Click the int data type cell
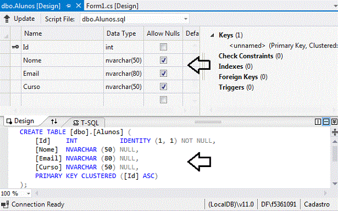Screen dimensions: 338x211 tap(124, 47)
